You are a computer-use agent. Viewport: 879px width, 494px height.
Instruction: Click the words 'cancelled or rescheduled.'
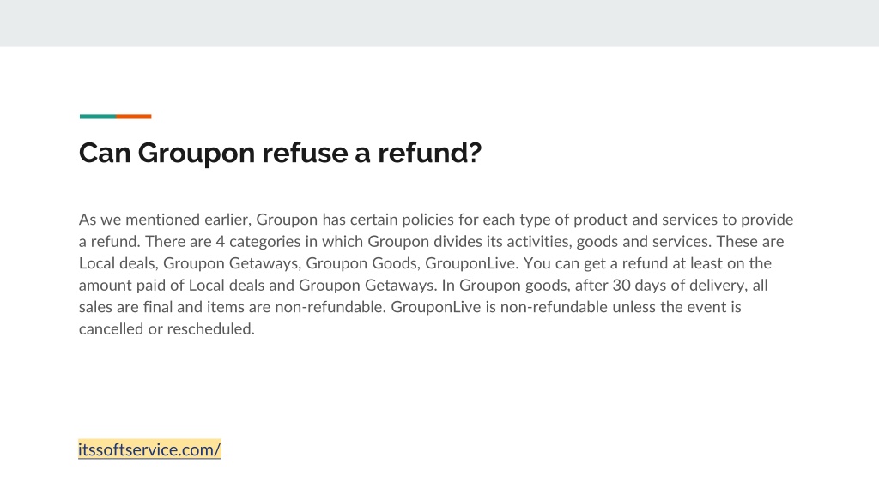point(167,329)
